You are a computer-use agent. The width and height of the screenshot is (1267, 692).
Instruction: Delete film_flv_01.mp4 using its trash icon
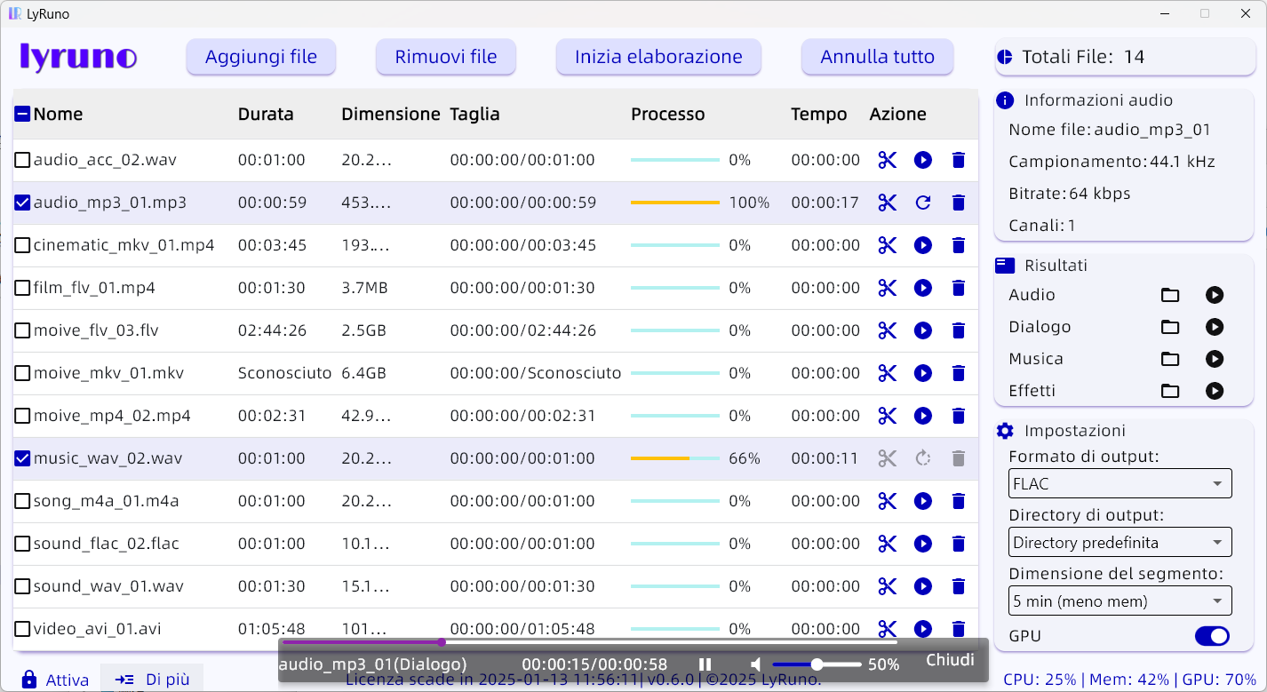pos(958,288)
